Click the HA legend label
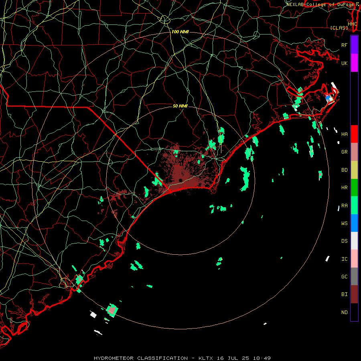 [344, 134]
